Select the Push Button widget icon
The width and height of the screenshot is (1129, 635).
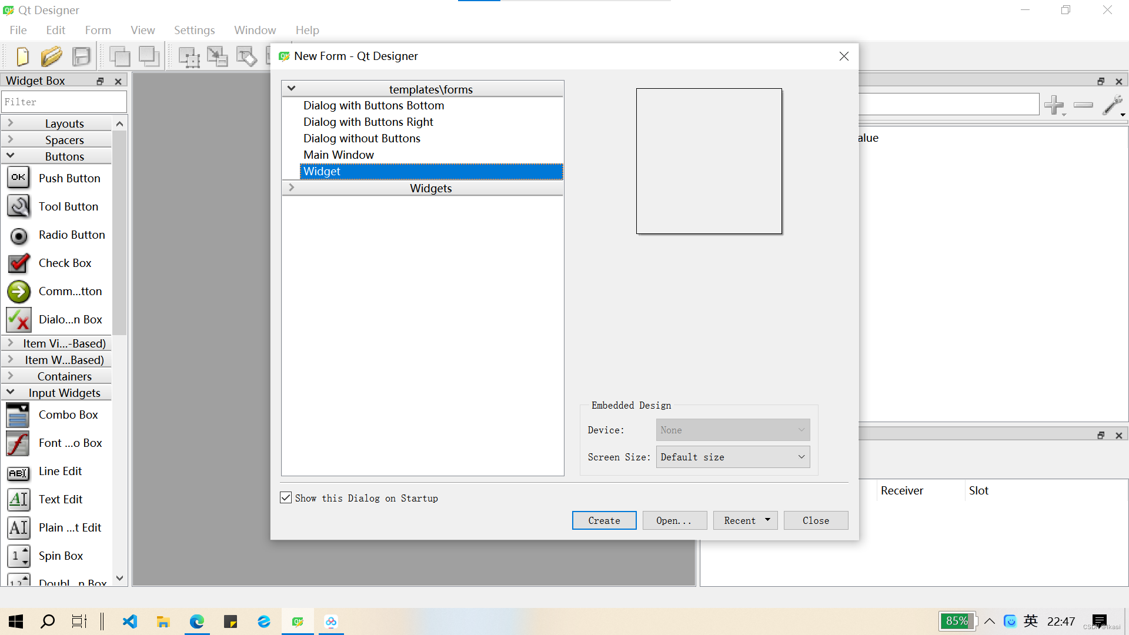click(18, 178)
